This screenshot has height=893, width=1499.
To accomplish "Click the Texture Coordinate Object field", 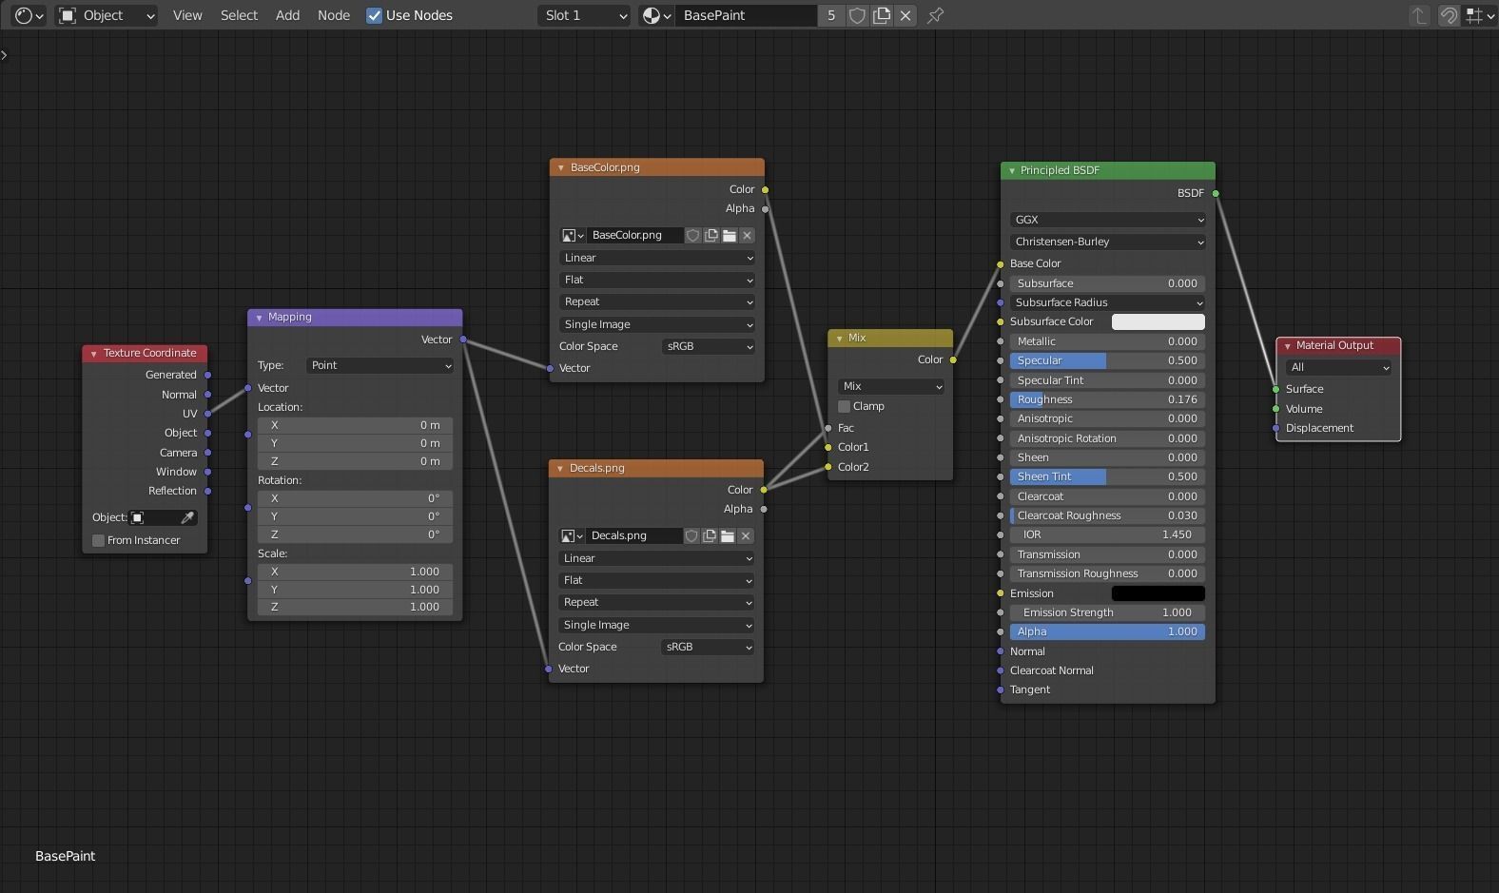I will (163, 517).
